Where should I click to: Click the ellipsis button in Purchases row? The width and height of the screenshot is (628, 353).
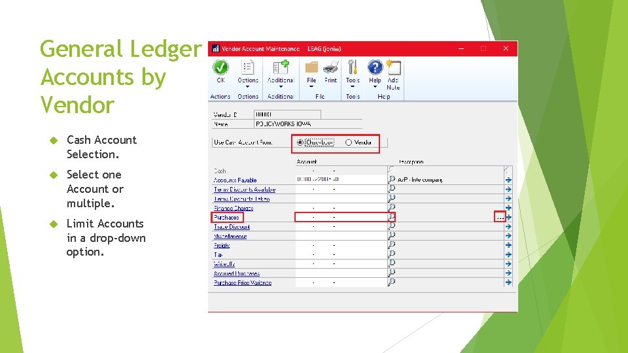pos(499,217)
